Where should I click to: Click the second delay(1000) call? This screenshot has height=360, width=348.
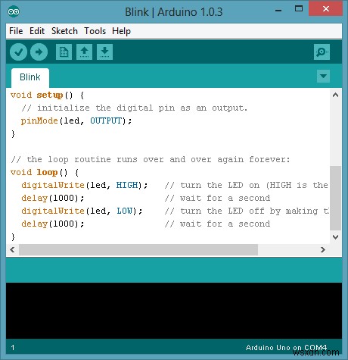tap(52, 224)
